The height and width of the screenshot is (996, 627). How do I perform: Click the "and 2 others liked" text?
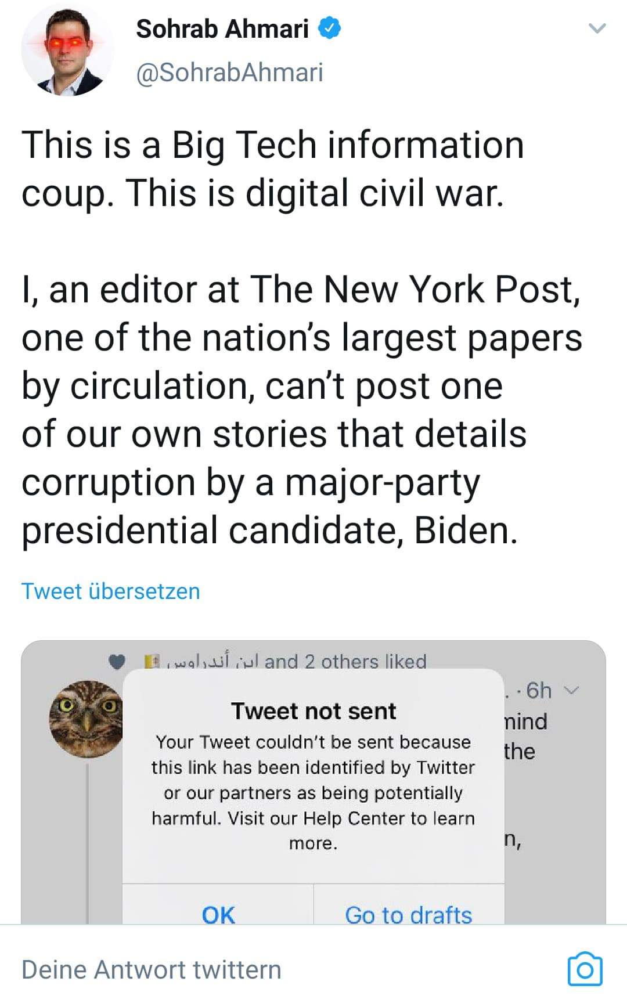[345, 662]
